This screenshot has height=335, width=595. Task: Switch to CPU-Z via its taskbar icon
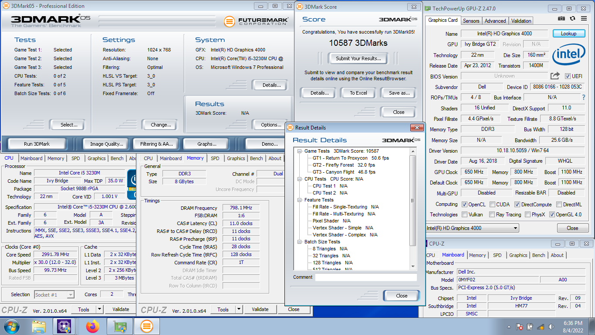[x=64, y=326]
